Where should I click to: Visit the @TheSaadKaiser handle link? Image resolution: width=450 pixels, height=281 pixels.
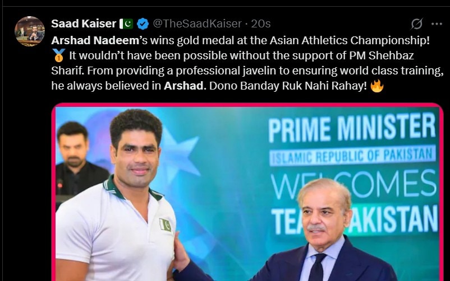click(x=197, y=24)
